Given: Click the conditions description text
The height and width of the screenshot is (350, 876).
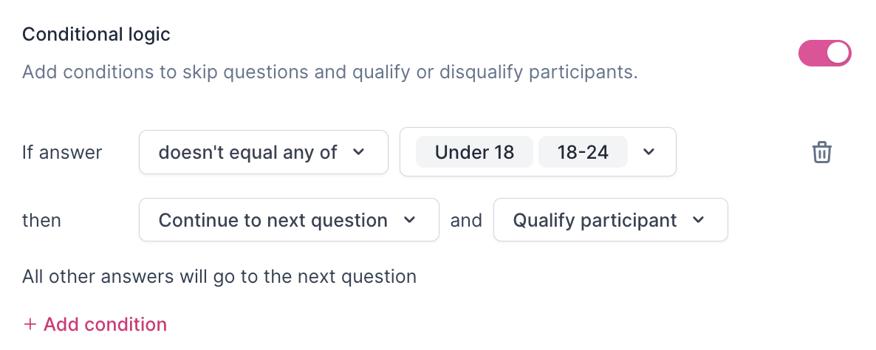Looking at the screenshot, I should click(x=329, y=72).
